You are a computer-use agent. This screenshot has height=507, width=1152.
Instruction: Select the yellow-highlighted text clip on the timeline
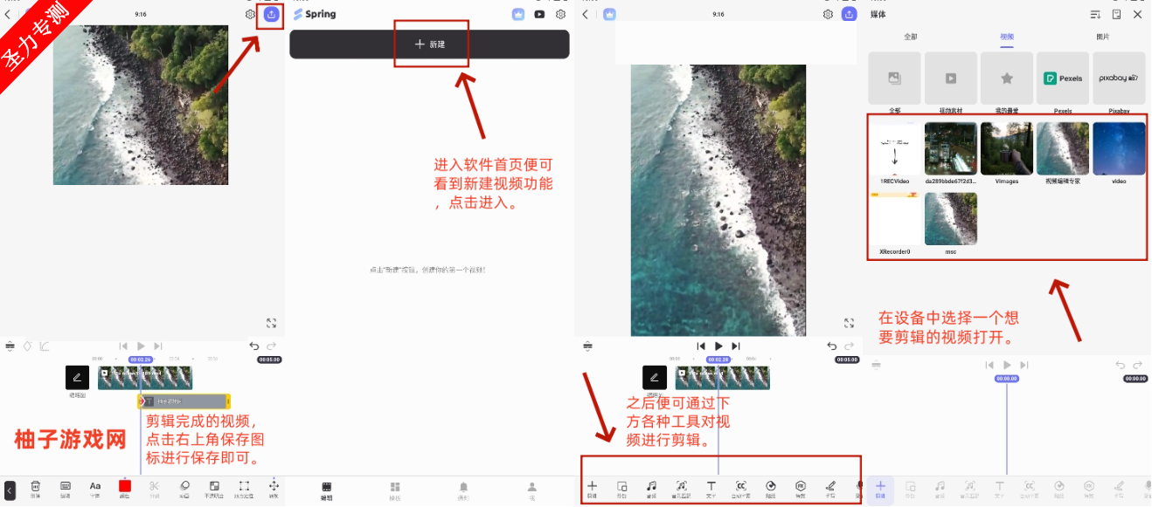click(184, 401)
